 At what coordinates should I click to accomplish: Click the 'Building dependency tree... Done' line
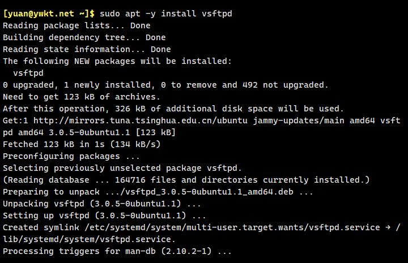pyautogui.click(x=84, y=37)
